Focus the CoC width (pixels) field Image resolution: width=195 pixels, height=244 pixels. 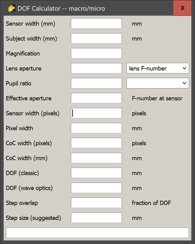(96, 143)
